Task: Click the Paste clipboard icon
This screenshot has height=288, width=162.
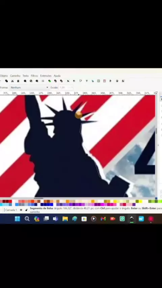Action: 18,81
